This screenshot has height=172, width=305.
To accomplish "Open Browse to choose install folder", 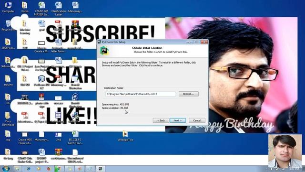I will pyautogui.click(x=189, y=94).
